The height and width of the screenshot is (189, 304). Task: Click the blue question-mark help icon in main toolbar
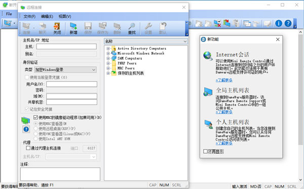point(288,23)
